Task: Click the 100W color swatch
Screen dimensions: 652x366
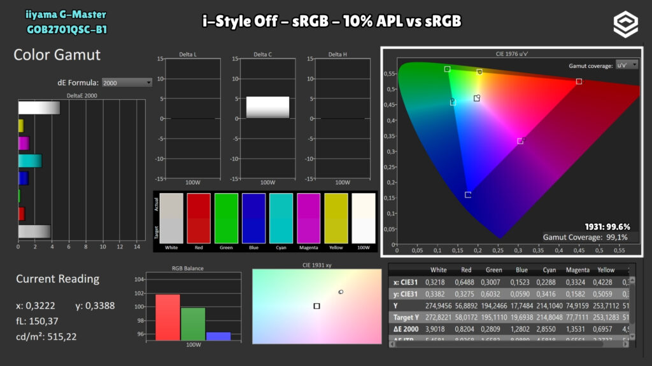Action: [x=364, y=219]
